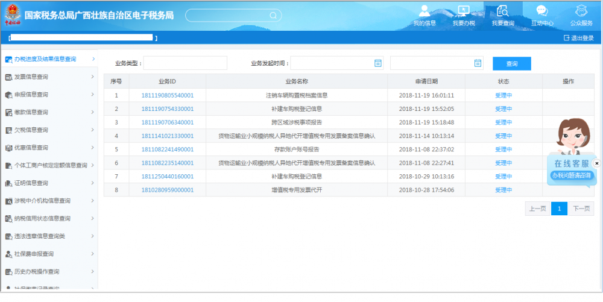
Task: Select the 我要查询 search icon
Action: (x=502, y=11)
